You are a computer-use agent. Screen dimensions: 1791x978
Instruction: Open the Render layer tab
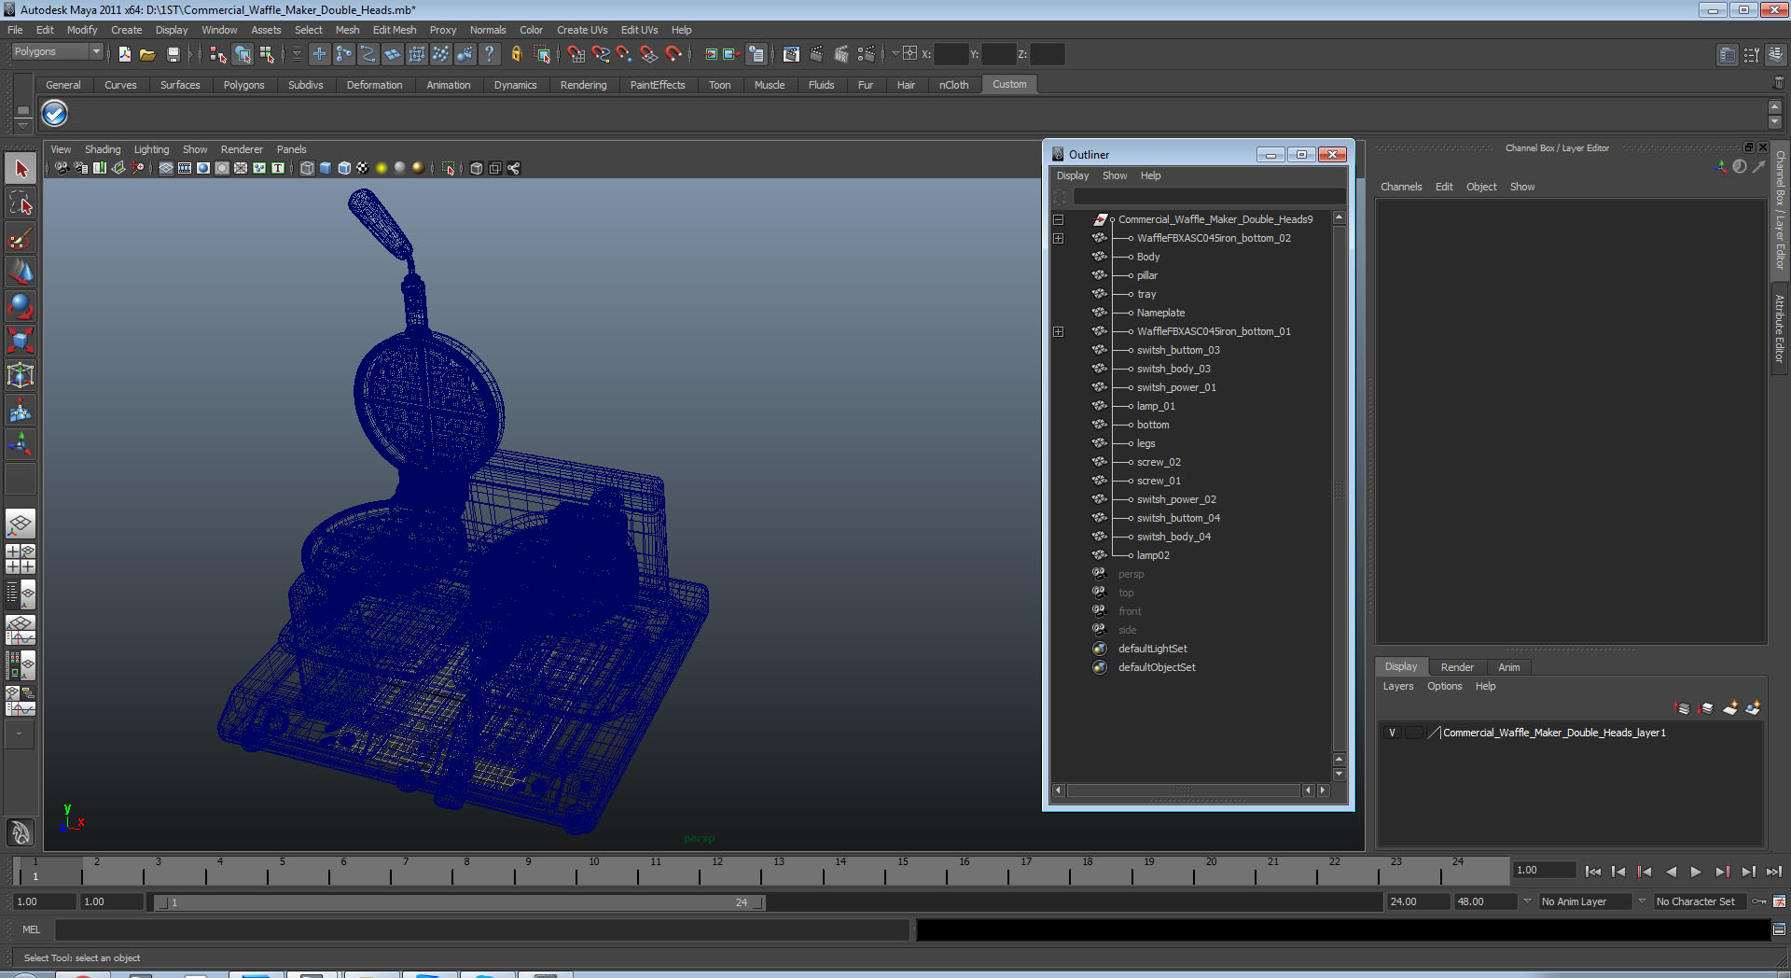(1457, 667)
